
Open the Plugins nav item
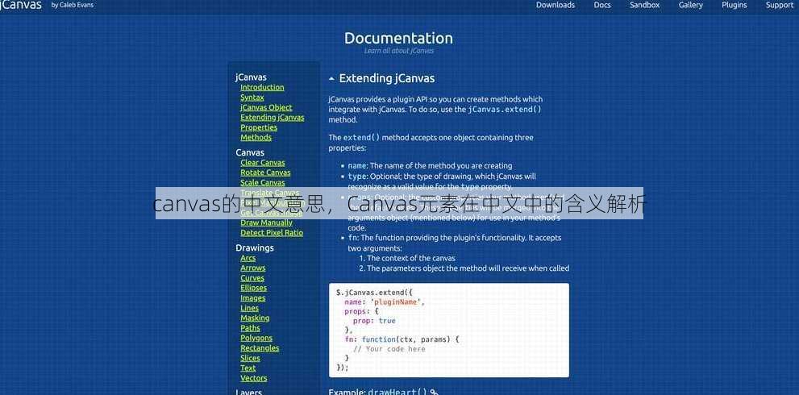tap(734, 5)
